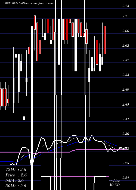This screenshot has width=136, height=190.
Task: Click the AMEX RCG bullkhan.munafasutra.com chart title
Action: point(28,3)
